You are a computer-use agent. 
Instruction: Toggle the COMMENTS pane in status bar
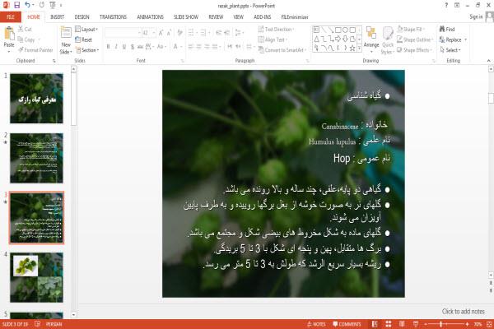(x=347, y=324)
